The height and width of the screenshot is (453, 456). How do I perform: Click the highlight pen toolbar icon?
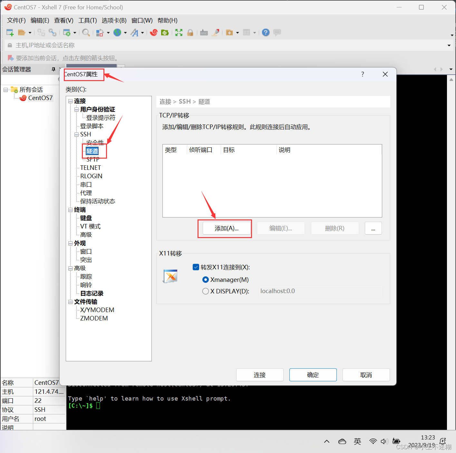click(x=216, y=32)
